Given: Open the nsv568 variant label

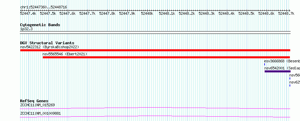Looking at the screenshot, I should (x=295, y=75).
